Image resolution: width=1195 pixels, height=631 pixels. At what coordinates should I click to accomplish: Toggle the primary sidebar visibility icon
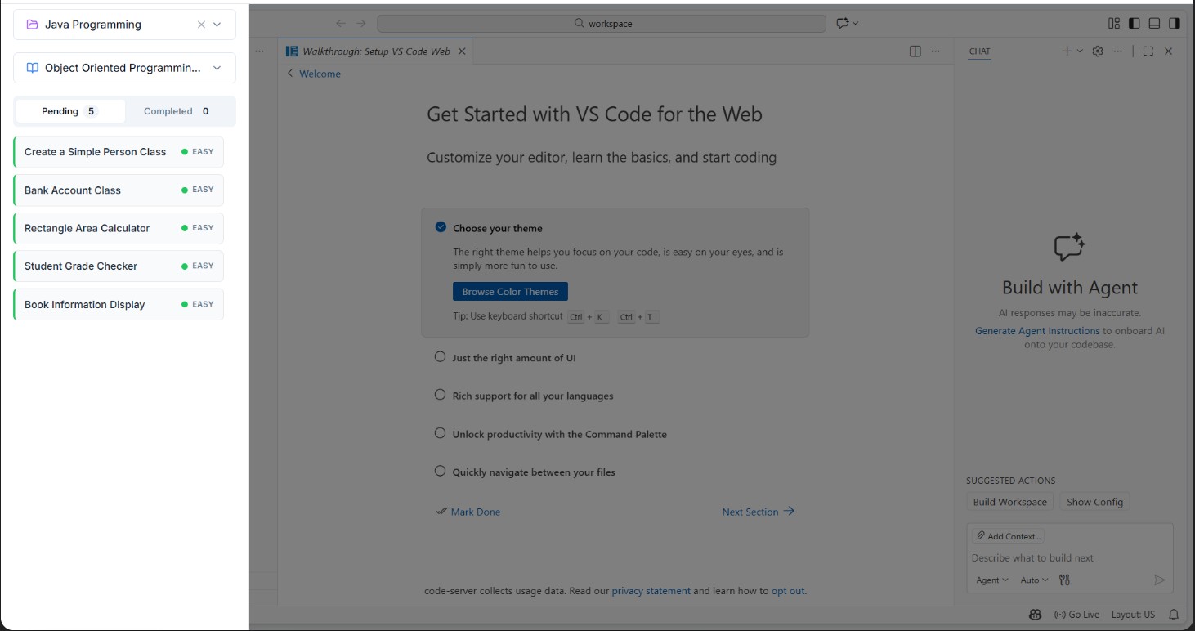(x=1134, y=24)
